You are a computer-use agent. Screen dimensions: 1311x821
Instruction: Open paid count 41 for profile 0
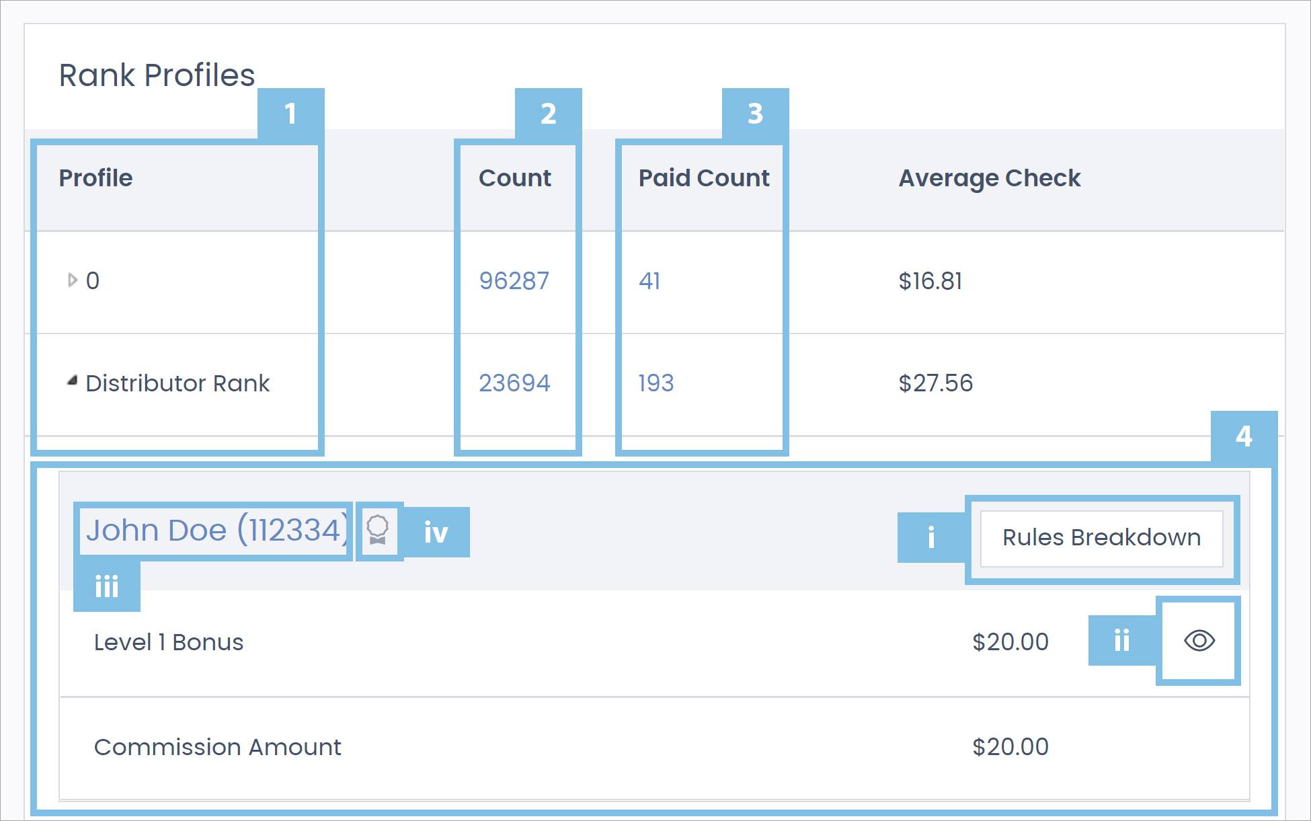[x=649, y=281]
